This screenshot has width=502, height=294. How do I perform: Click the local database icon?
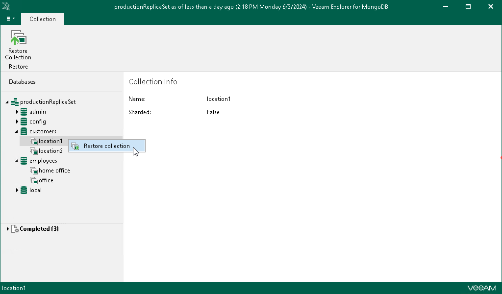[24, 190]
